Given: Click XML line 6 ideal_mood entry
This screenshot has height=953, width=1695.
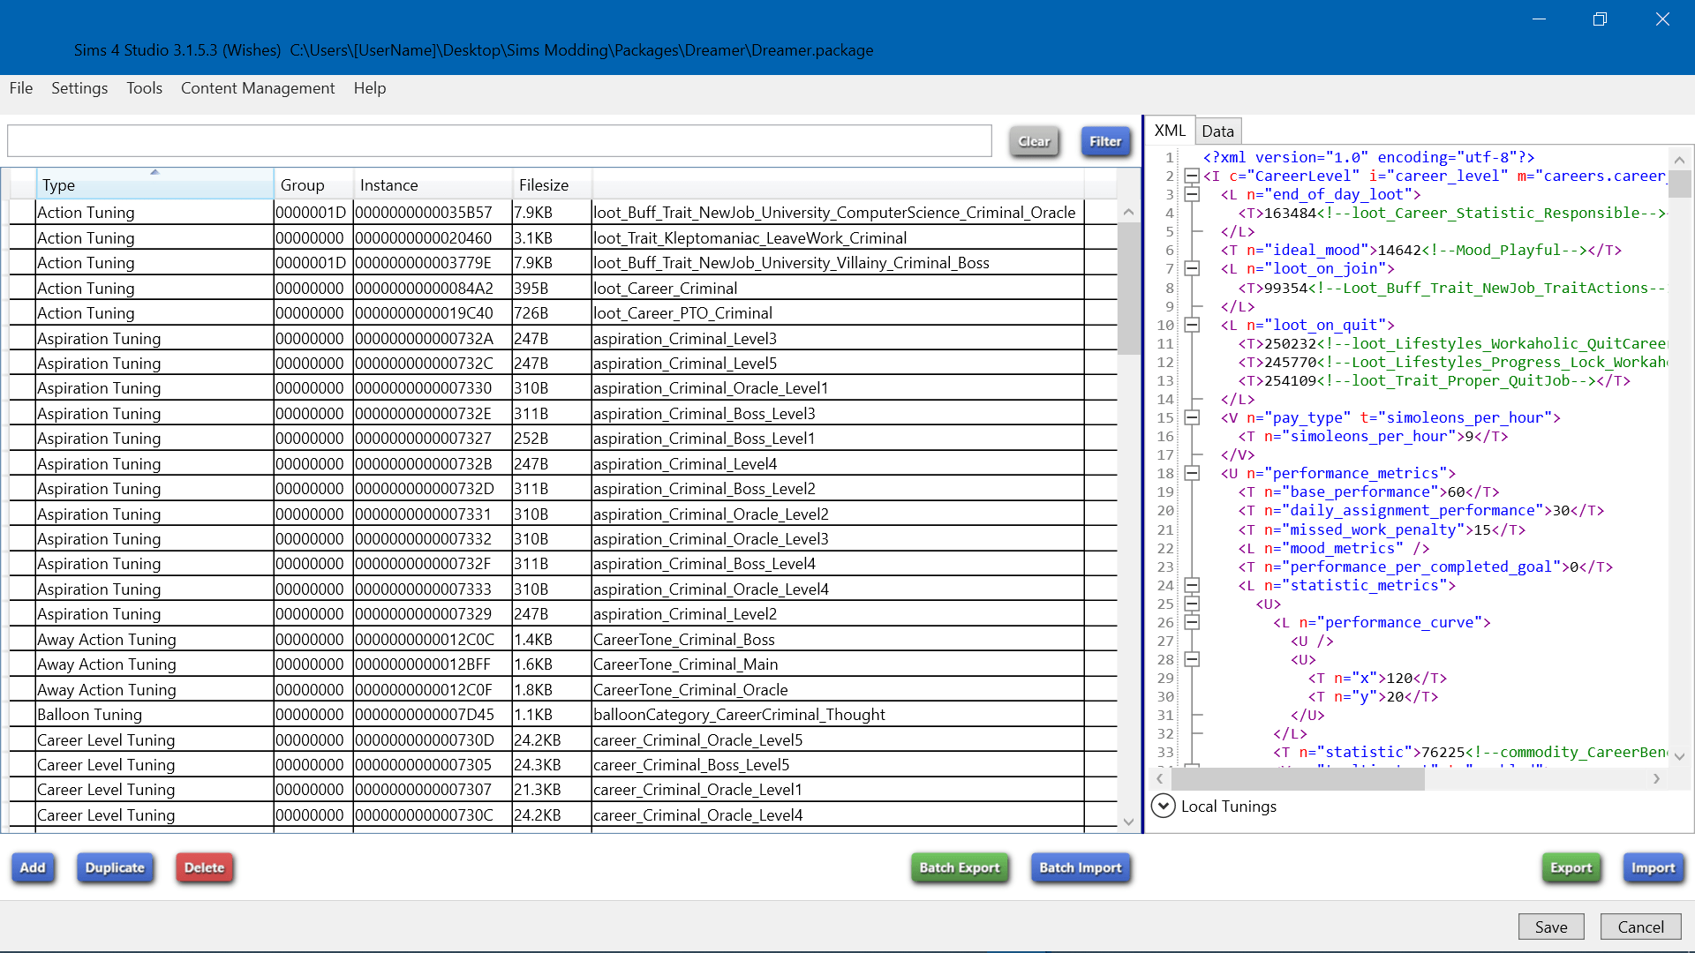Looking at the screenshot, I should tap(1421, 251).
